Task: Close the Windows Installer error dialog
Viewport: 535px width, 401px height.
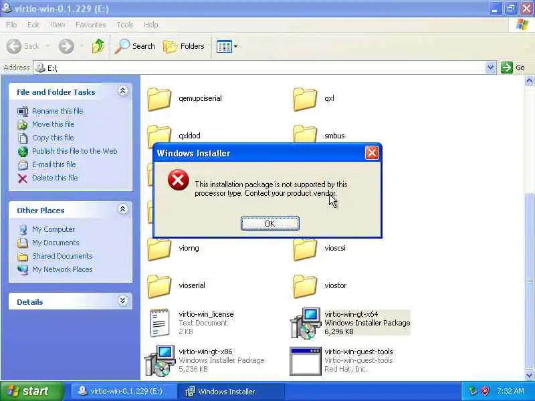Action: pos(372,153)
